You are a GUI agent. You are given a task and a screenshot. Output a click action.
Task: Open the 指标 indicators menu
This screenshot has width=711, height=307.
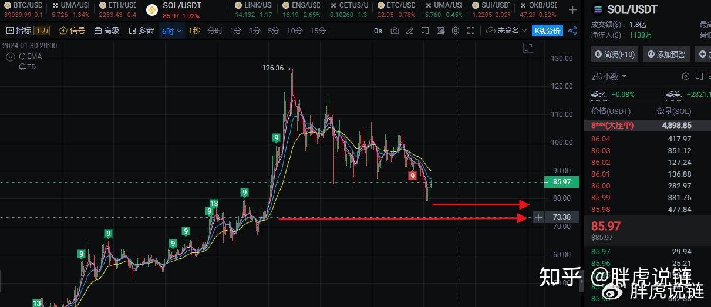[19, 31]
